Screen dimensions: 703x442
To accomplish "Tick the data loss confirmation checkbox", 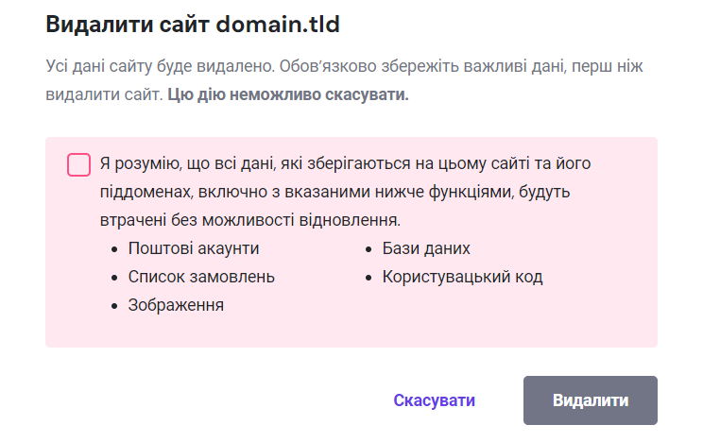I will pyautogui.click(x=79, y=164).
